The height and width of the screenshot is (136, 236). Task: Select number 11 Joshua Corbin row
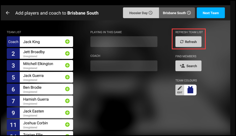click(x=40, y=125)
